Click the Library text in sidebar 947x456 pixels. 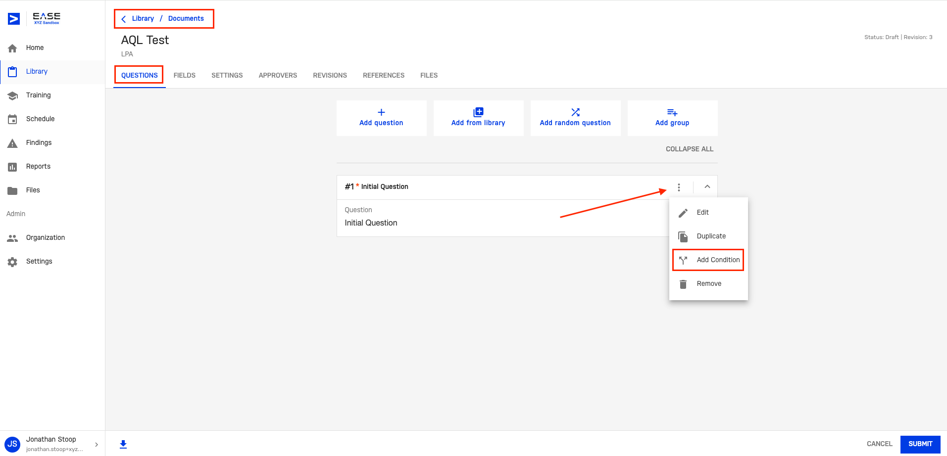pos(37,72)
